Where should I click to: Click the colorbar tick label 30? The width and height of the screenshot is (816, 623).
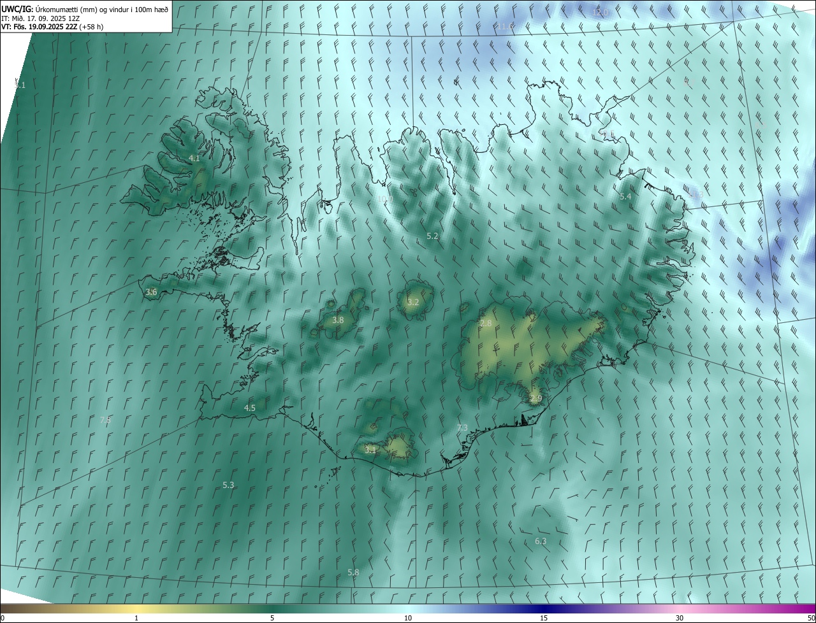680,618
